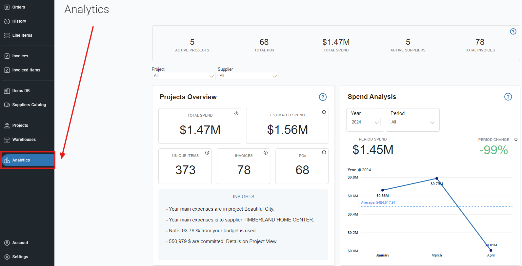Click the 78 Total Invoices stat
522x266 pixels.
coord(480,45)
